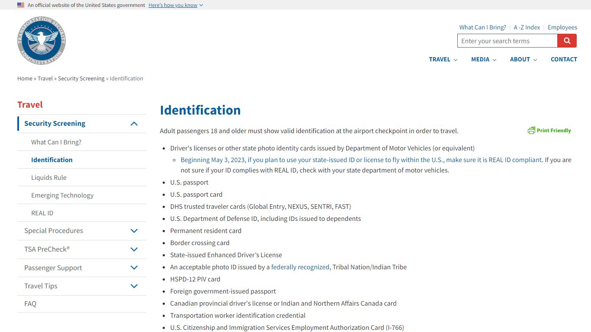
Task: Click the 'Canadian provincial driver's license' item
Action: (283, 303)
